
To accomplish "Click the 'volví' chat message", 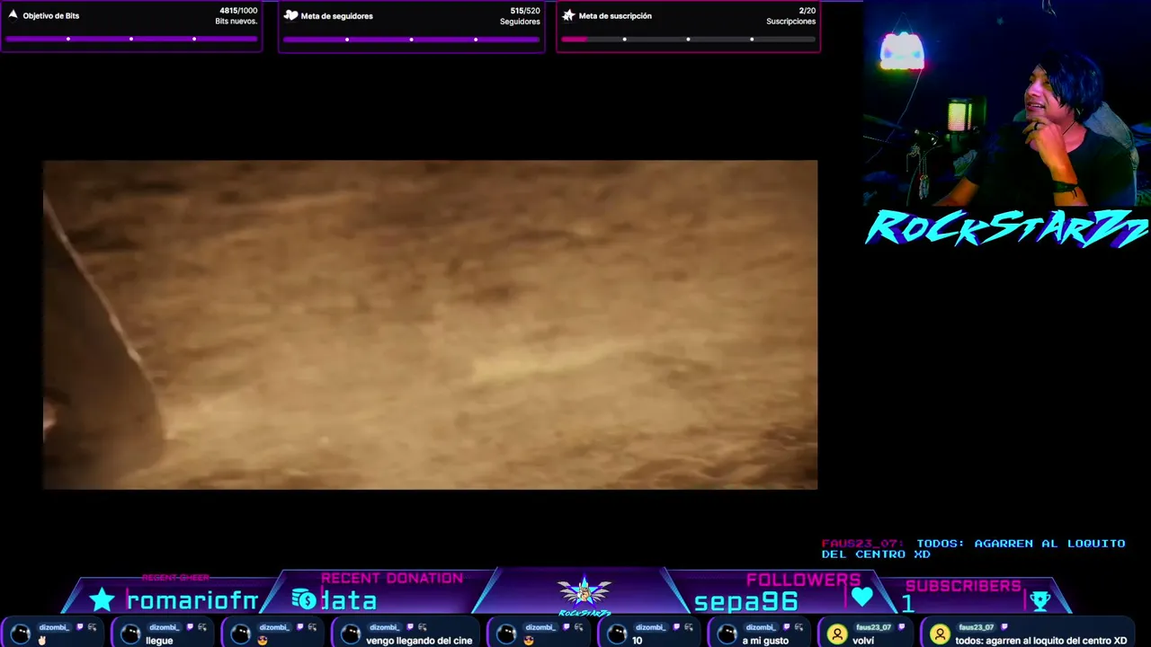I will coord(863,641).
